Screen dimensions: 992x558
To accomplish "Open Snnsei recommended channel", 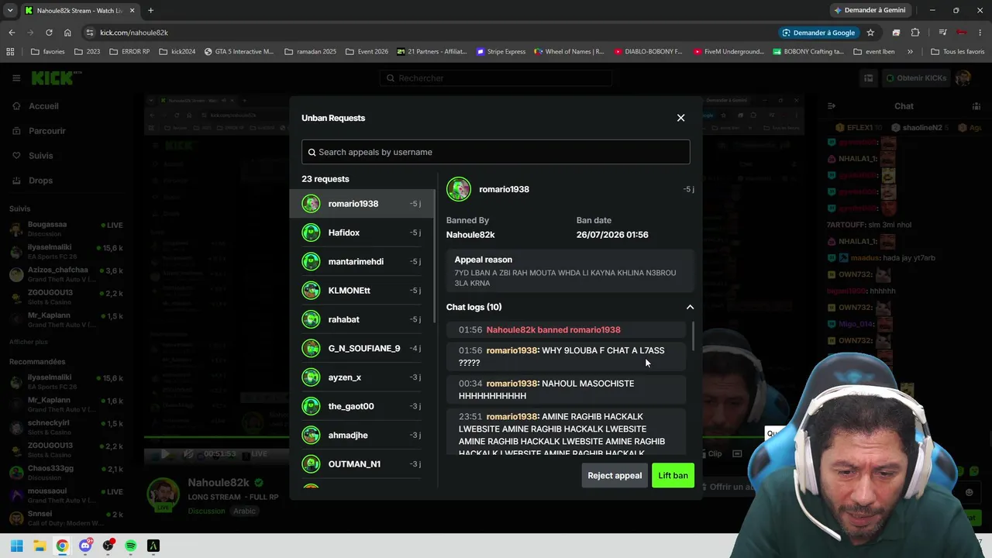I will coord(67,518).
